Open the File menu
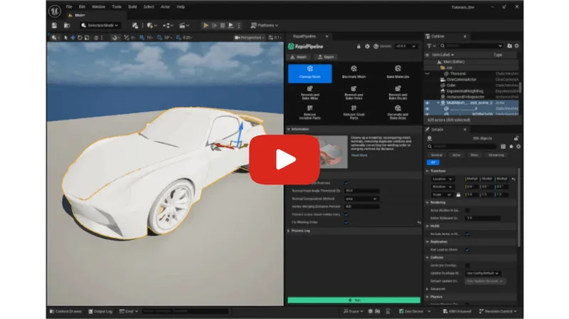 pyautogui.click(x=69, y=7)
